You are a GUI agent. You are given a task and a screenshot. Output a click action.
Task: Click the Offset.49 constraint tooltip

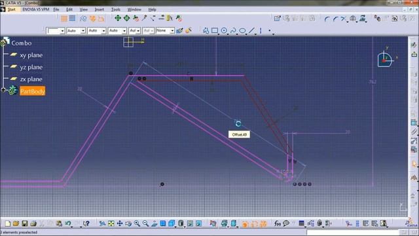[239, 134]
